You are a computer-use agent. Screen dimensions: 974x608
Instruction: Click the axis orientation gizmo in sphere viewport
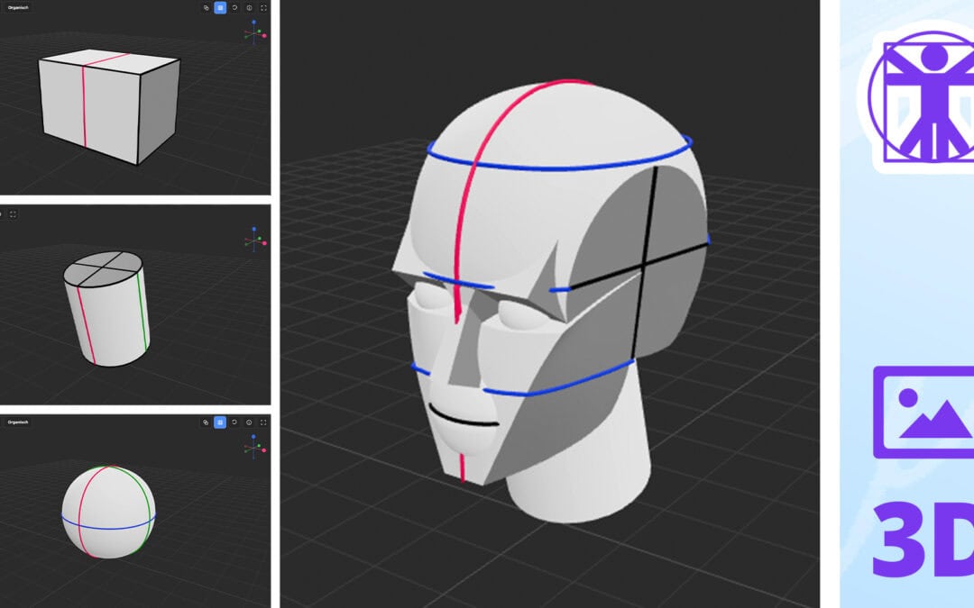(x=254, y=447)
